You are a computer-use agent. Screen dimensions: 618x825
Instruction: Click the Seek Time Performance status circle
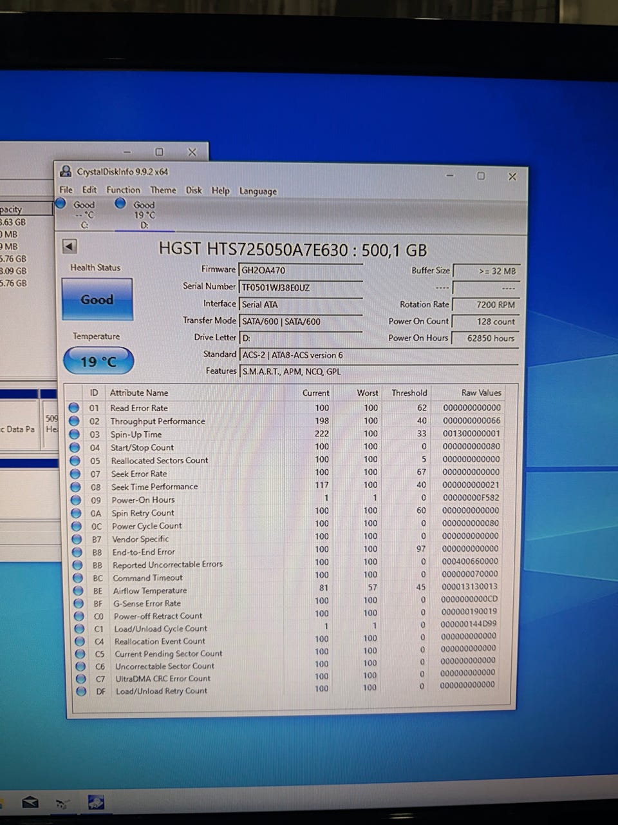point(75,487)
